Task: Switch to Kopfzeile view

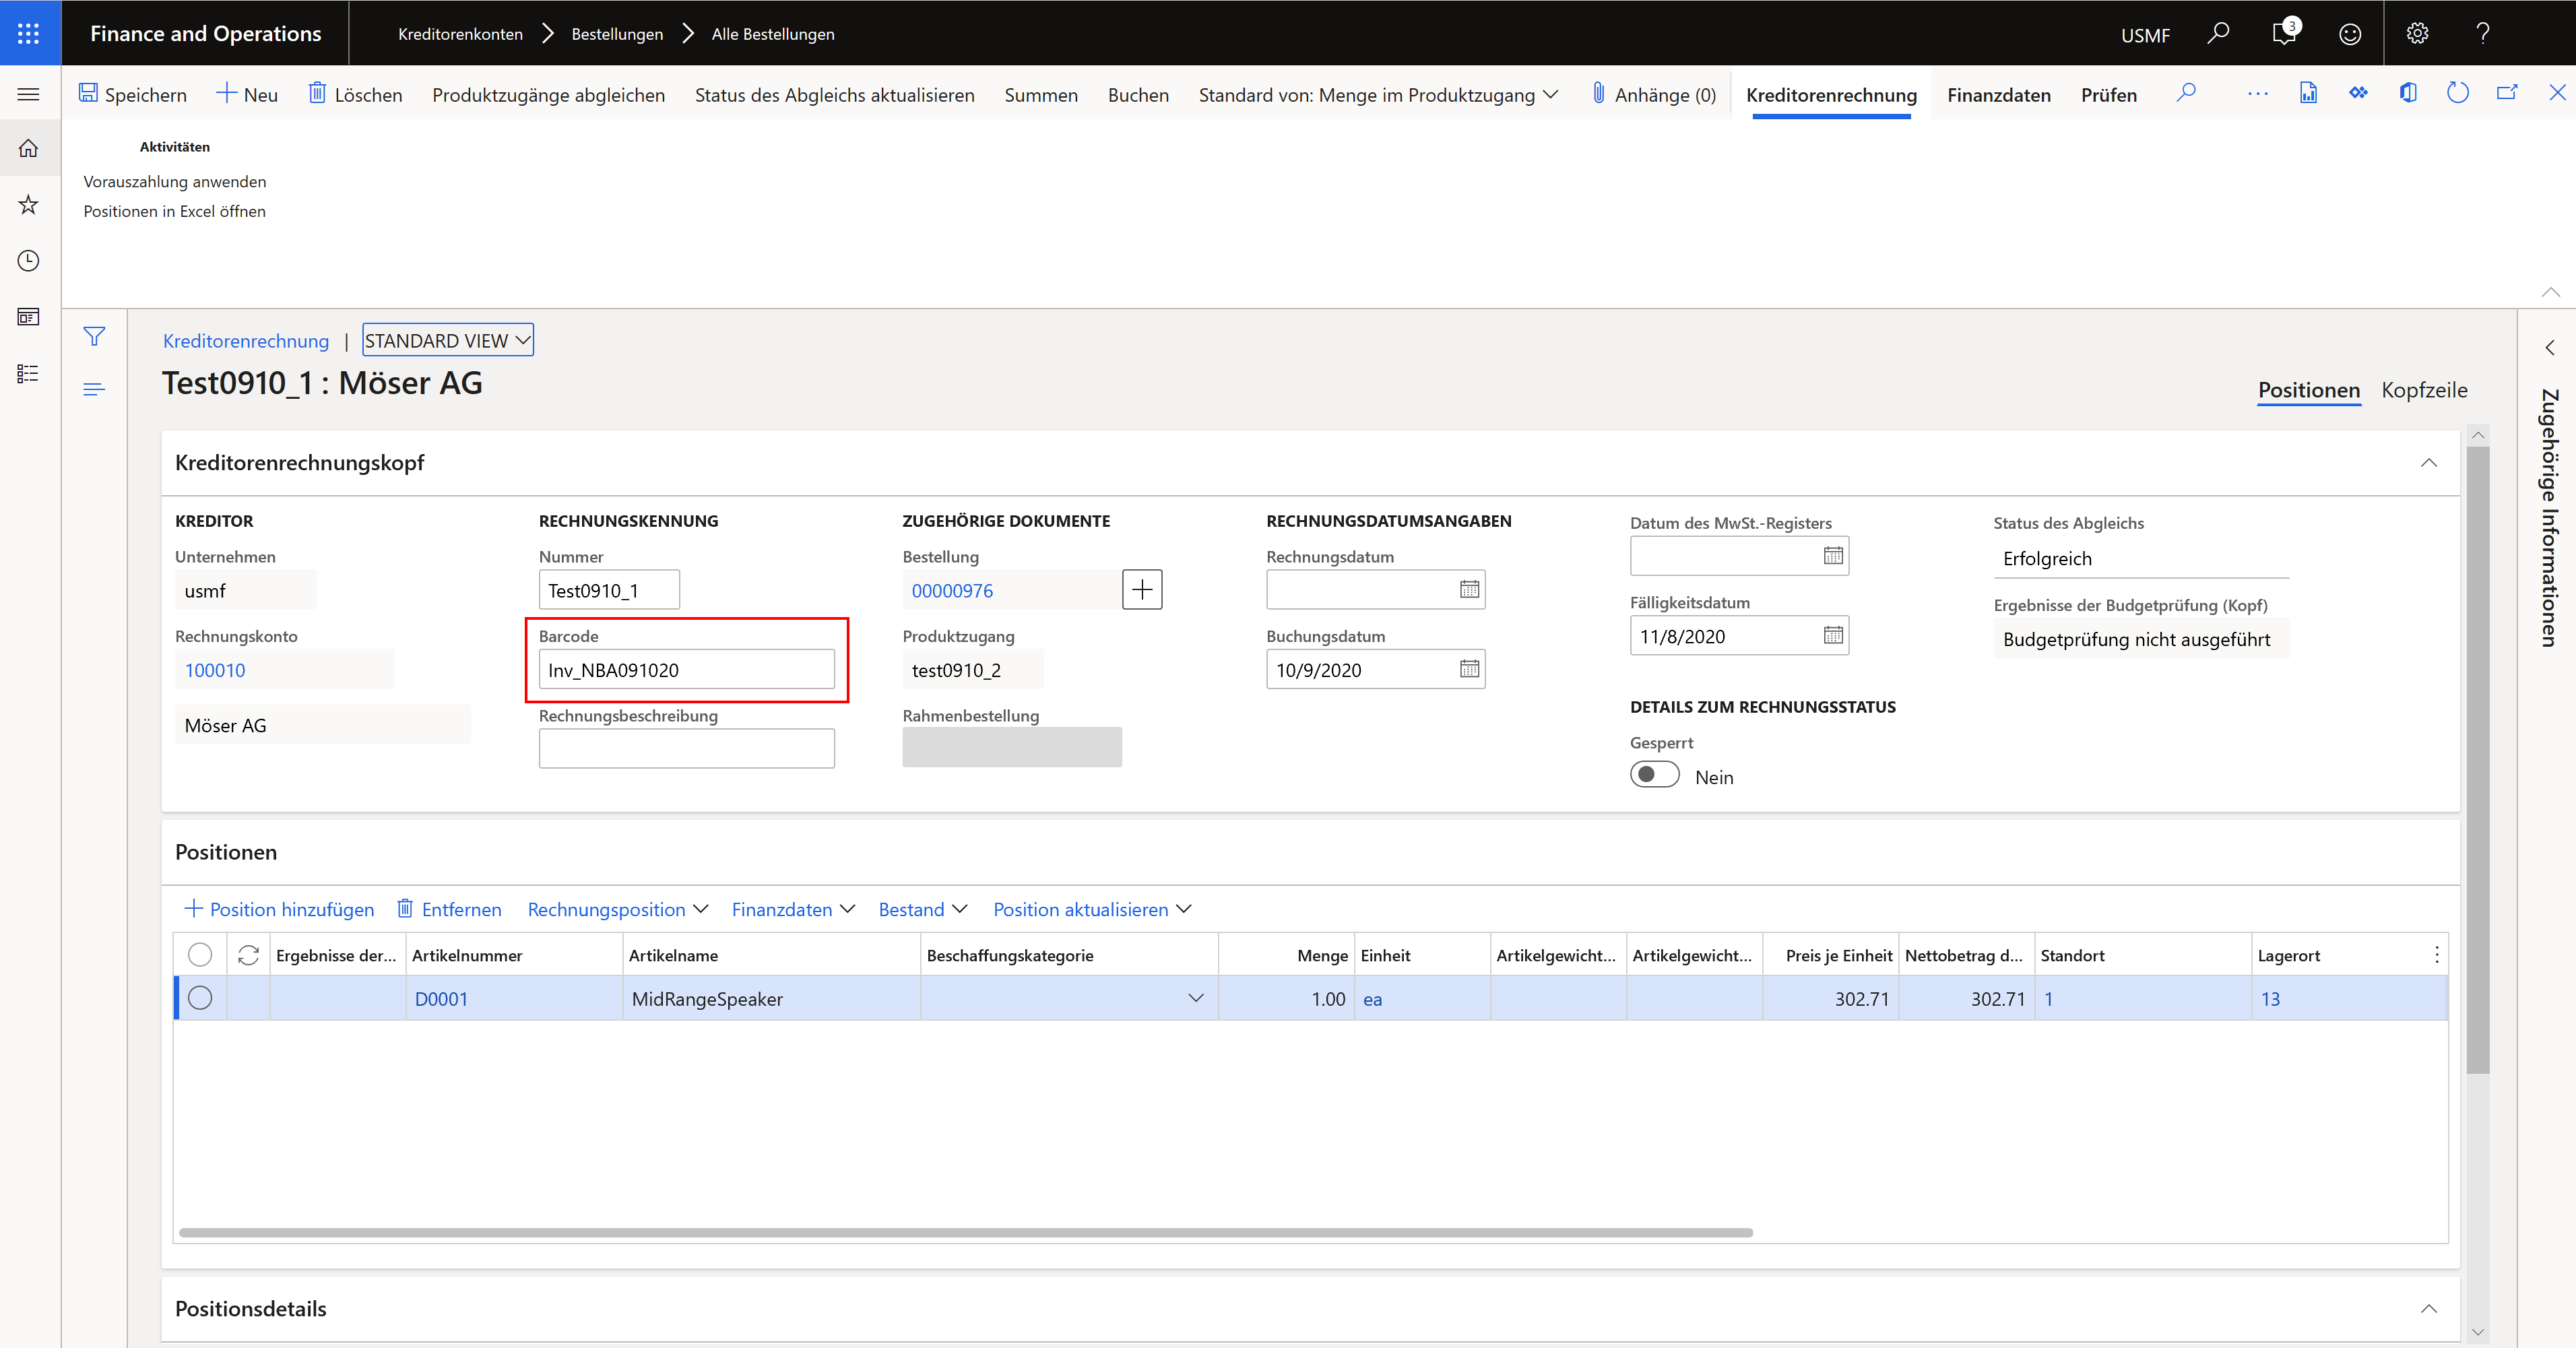Action: (x=2424, y=390)
